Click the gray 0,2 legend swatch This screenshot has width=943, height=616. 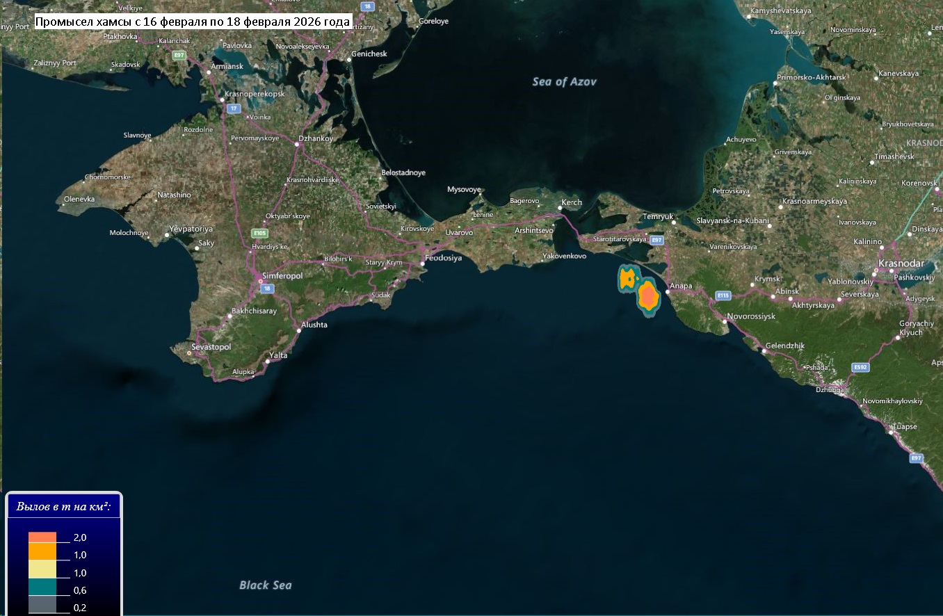coord(42,606)
